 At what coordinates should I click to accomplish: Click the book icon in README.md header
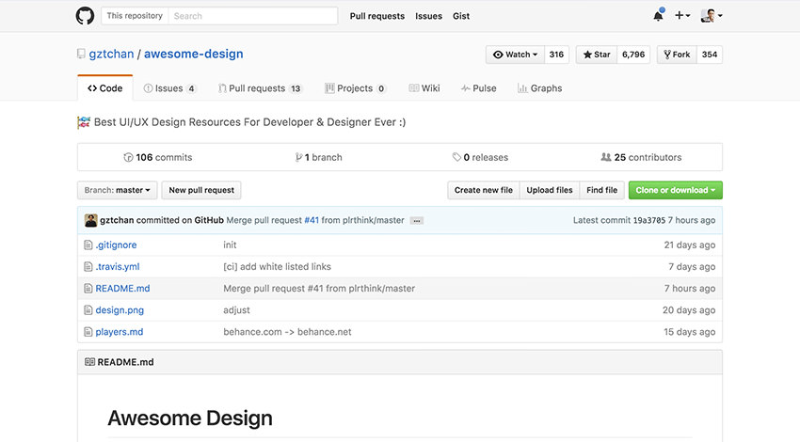coord(89,362)
